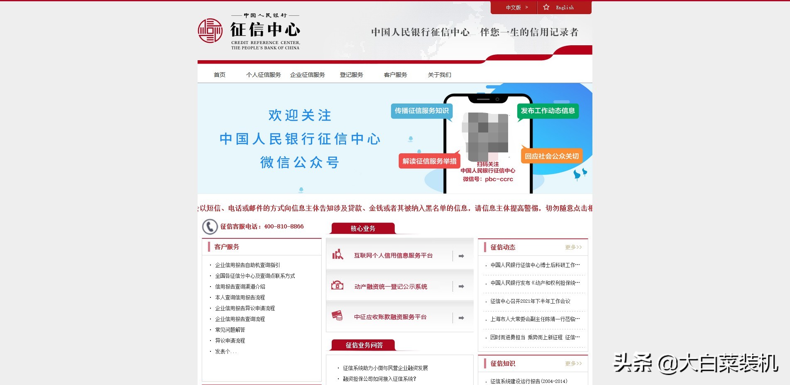Open news item 中国人民银行发布《动产和权利担保统
The width and height of the screenshot is (790, 385).
point(535,283)
